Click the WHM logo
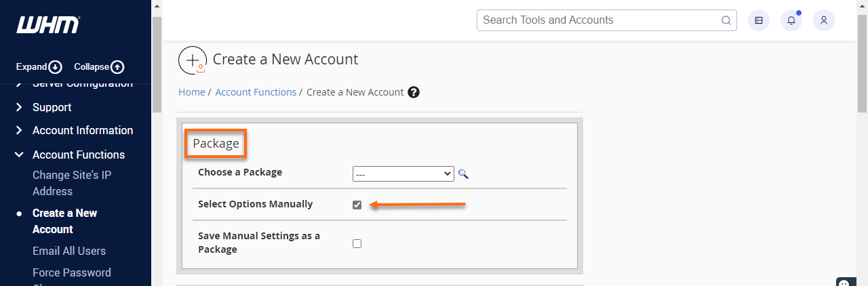The height and width of the screenshot is (286, 868). coord(48,25)
